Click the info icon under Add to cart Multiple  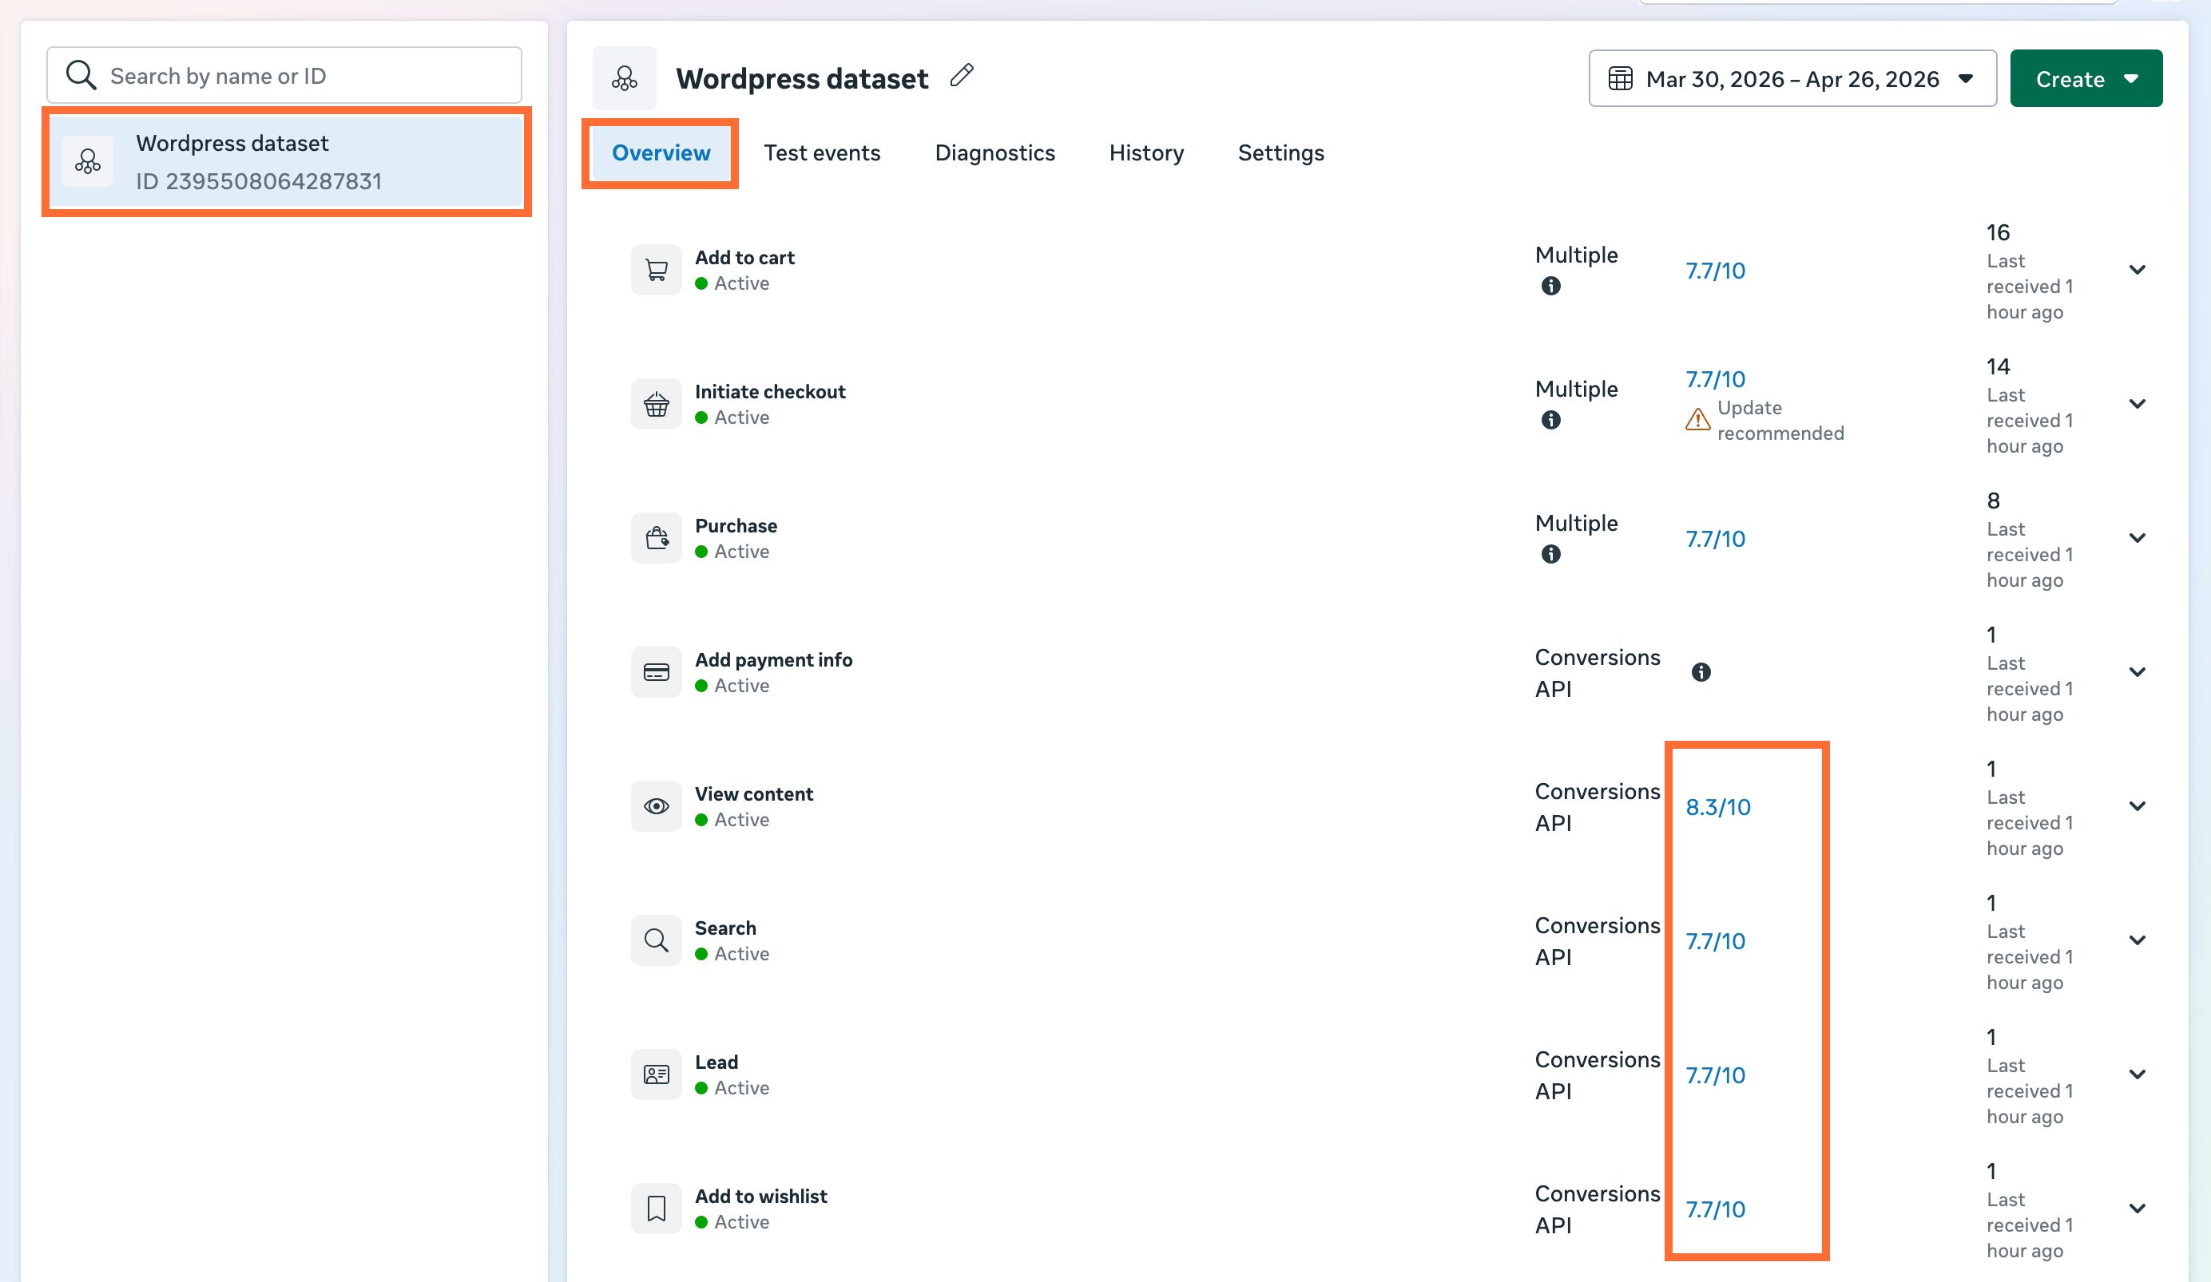click(x=1550, y=286)
